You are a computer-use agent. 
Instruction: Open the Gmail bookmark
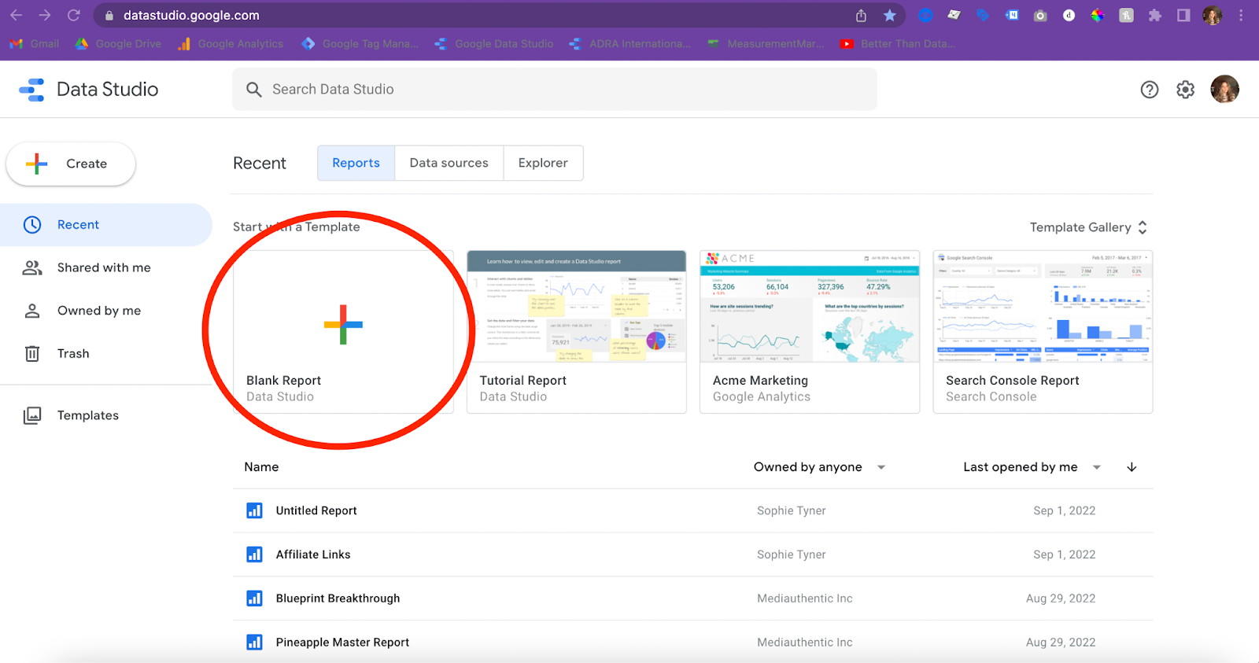tap(35, 44)
